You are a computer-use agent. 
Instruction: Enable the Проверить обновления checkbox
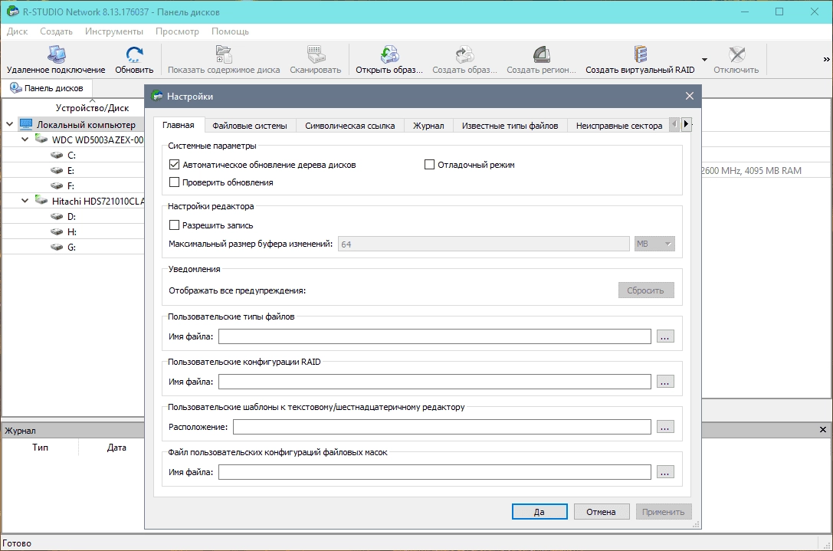point(174,182)
